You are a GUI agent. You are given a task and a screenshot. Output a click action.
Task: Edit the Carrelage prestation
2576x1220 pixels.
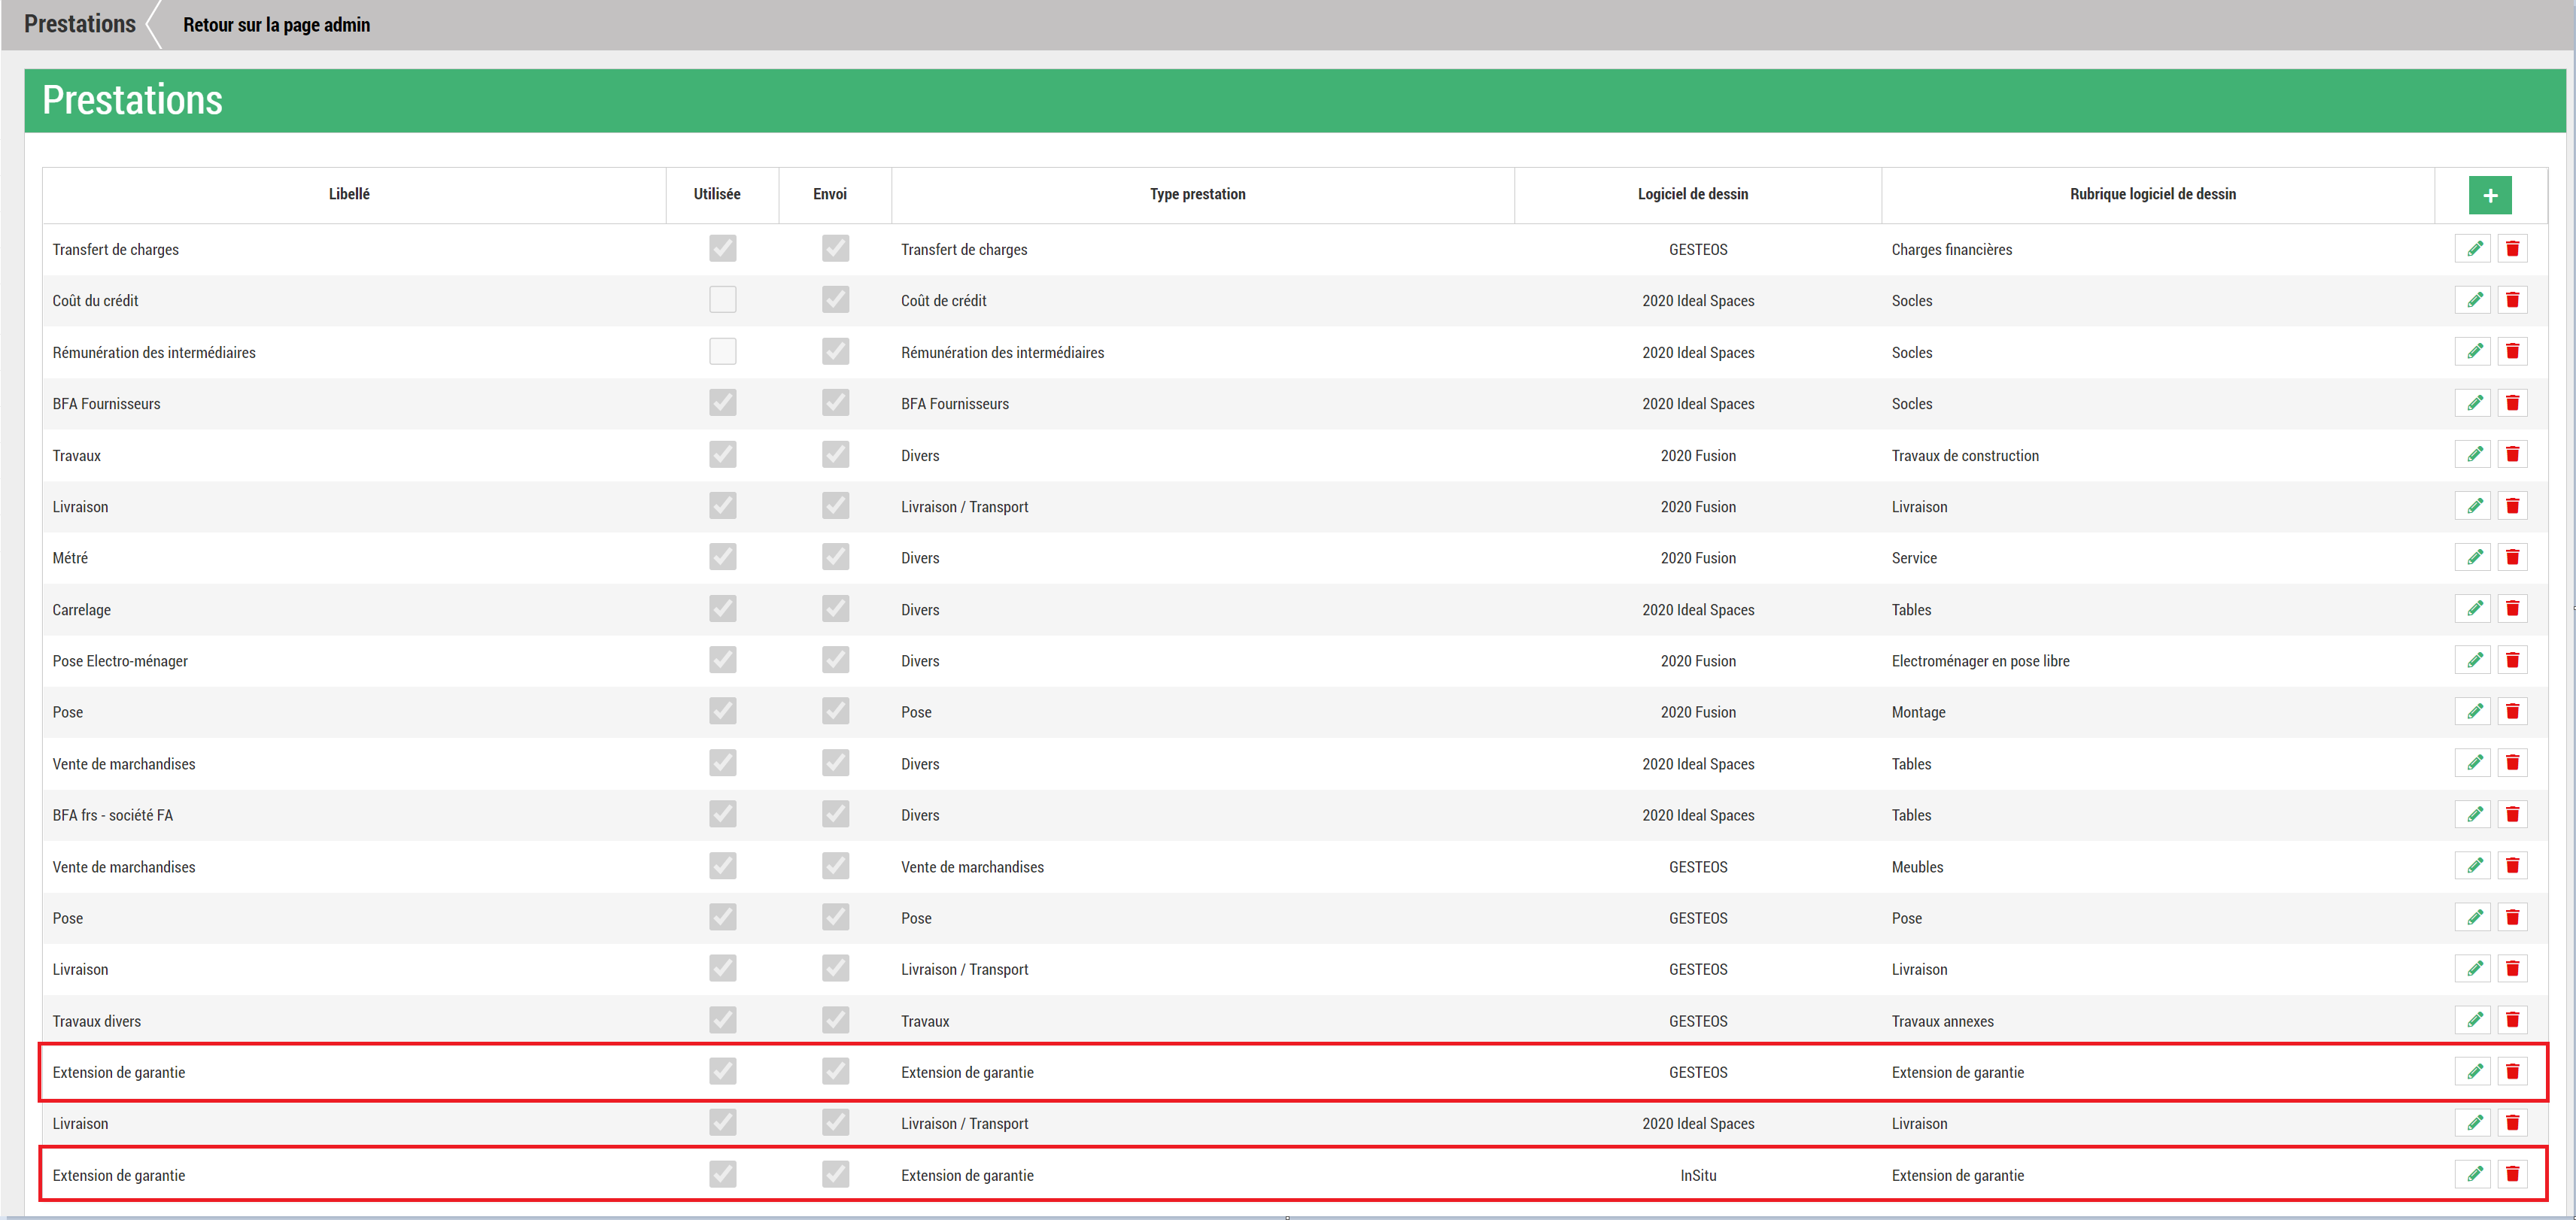[2473, 609]
